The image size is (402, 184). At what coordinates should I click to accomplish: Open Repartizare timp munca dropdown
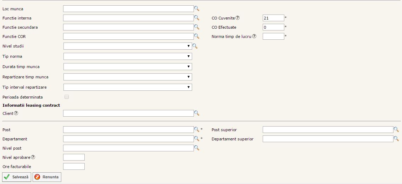tap(127, 77)
